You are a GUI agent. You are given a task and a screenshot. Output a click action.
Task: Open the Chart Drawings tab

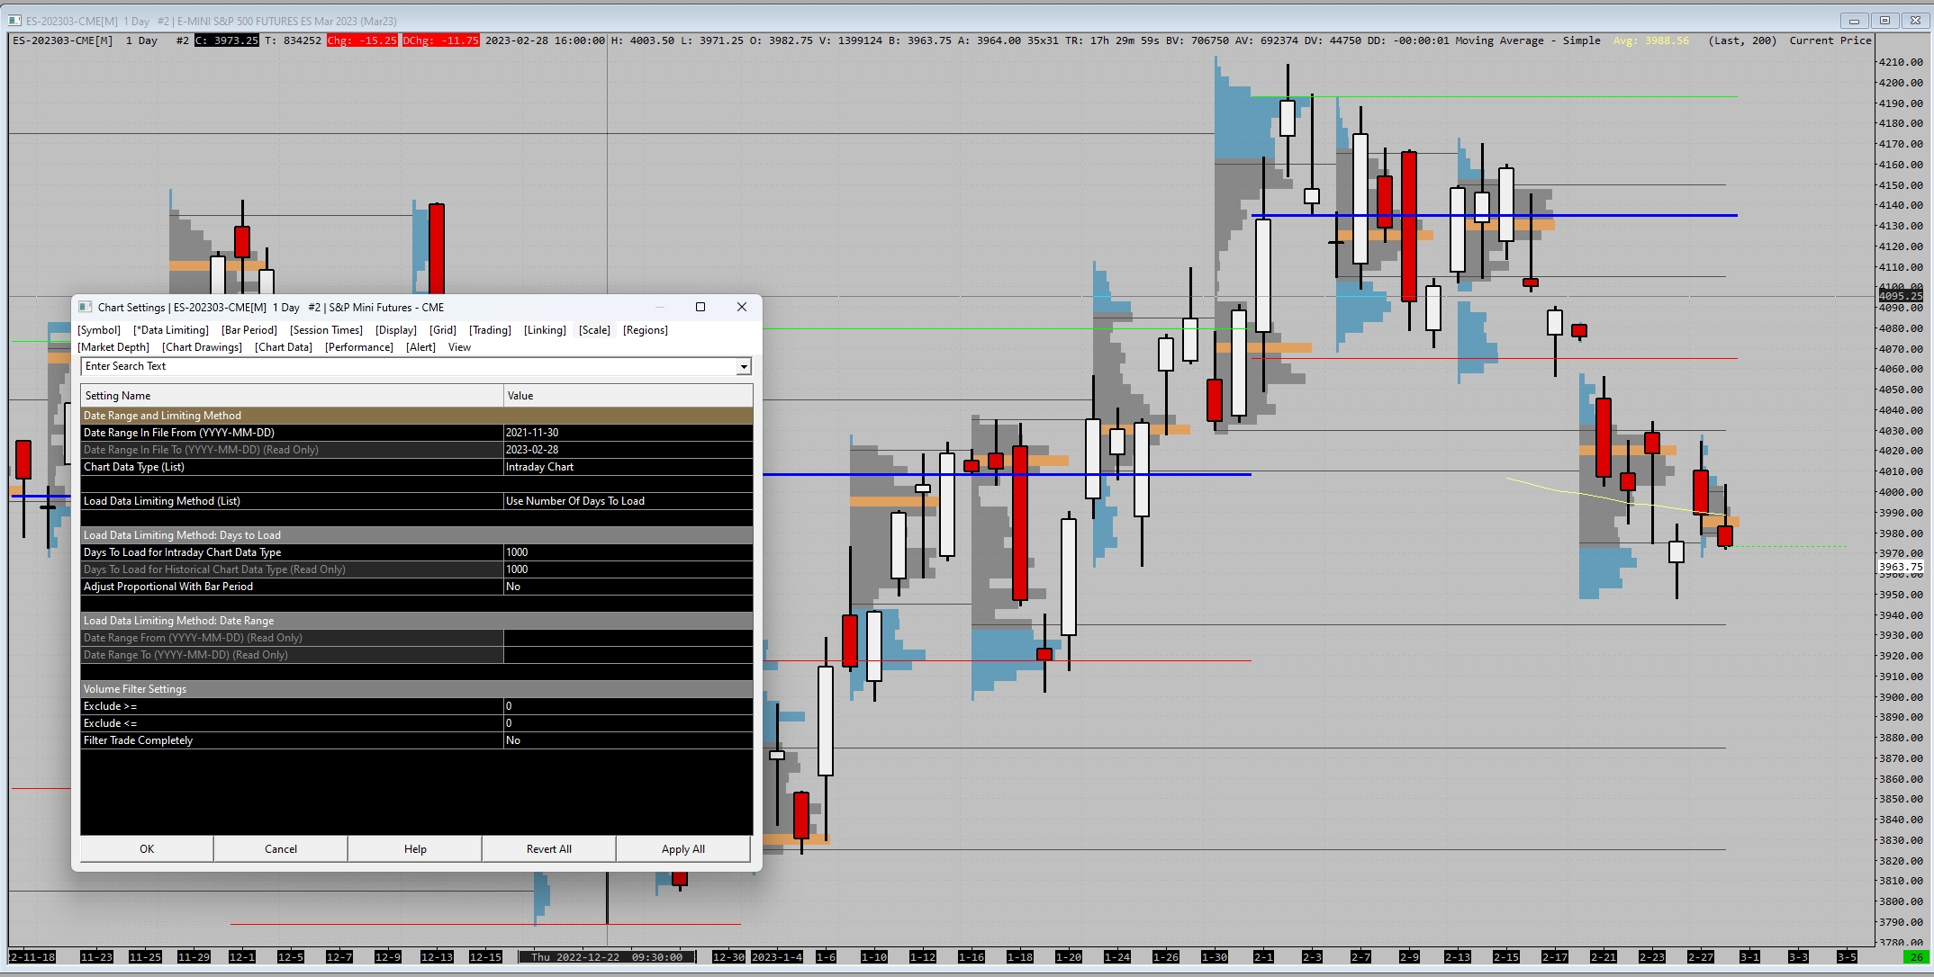point(202,347)
